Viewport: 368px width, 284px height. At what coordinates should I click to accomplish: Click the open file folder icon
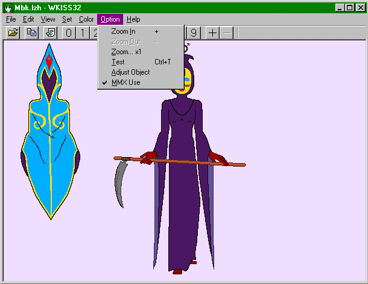[12, 32]
